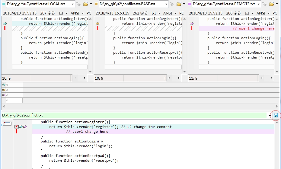281x169 pixels.
Task: Open the REMOTE file path dropdown
Action: click(x=259, y=4)
